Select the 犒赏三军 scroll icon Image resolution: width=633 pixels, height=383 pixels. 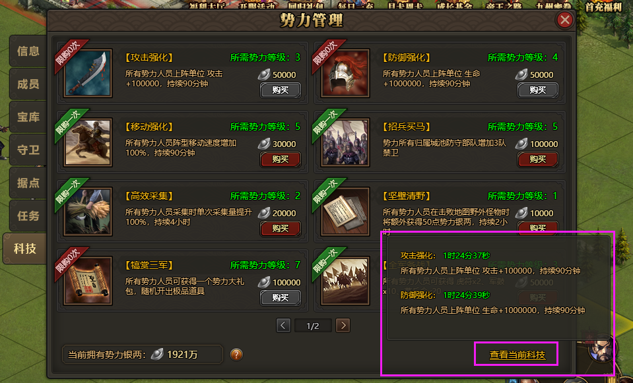point(88,281)
